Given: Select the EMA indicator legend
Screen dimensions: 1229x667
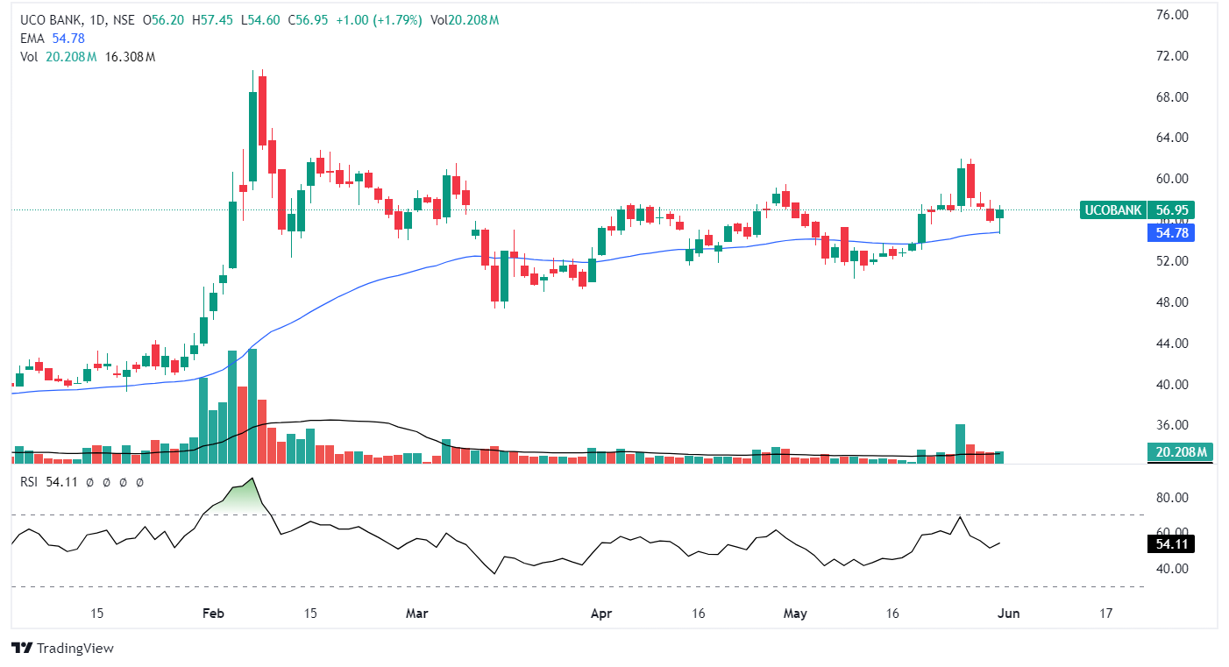Looking at the screenshot, I should tap(32, 38).
